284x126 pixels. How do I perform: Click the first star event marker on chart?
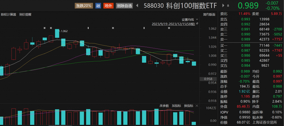44,28
